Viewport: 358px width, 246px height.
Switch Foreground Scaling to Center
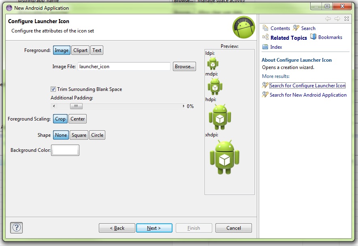point(77,119)
